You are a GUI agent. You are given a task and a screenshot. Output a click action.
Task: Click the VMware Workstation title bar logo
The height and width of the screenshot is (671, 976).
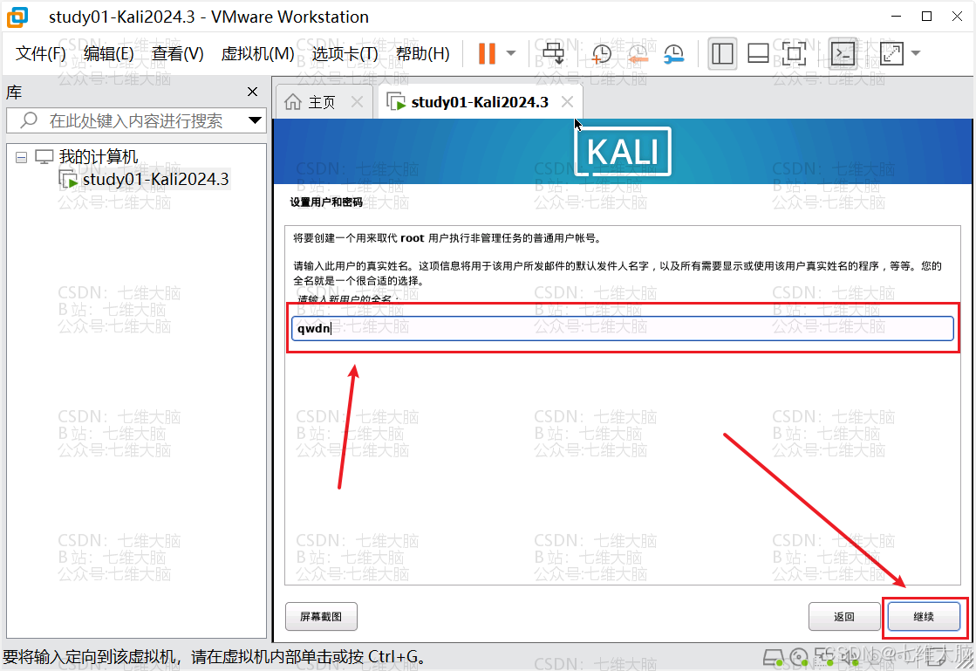(x=17, y=17)
